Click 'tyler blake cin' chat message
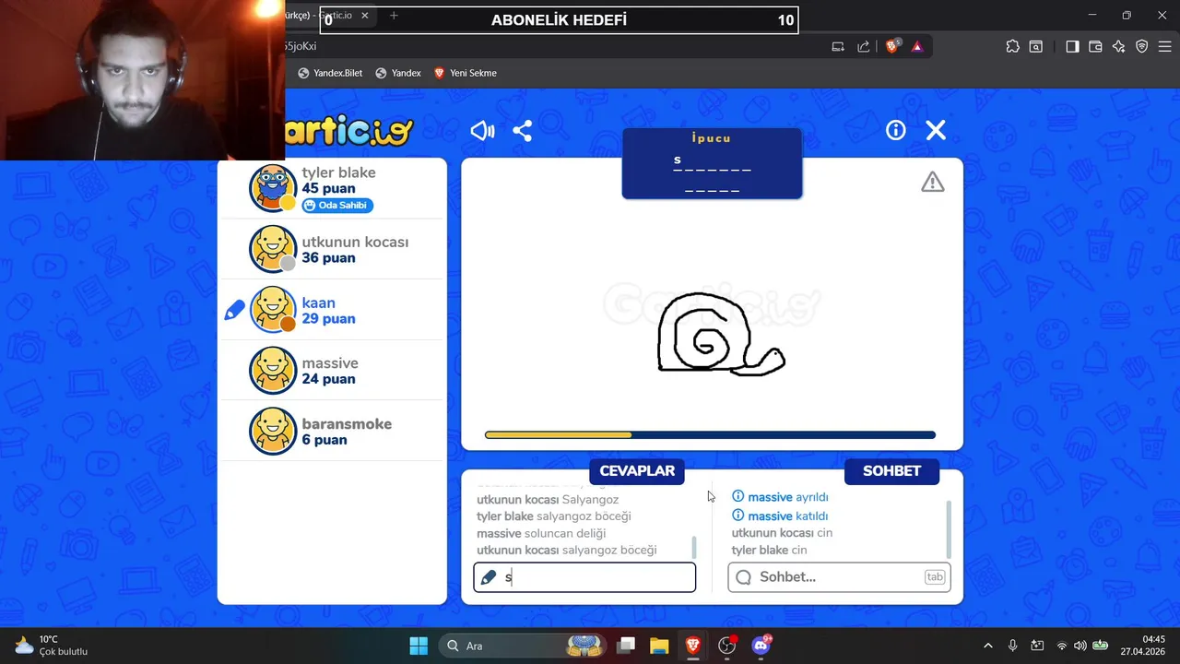Image resolution: width=1180 pixels, height=664 pixels. pyautogui.click(x=769, y=550)
